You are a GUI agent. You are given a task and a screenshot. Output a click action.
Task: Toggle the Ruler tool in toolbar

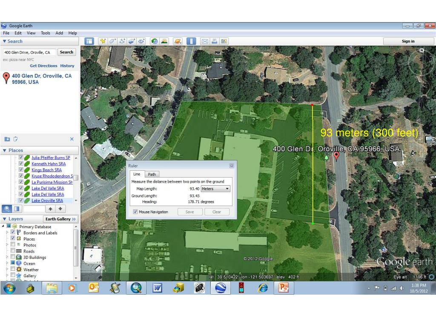pyautogui.click(x=191, y=41)
